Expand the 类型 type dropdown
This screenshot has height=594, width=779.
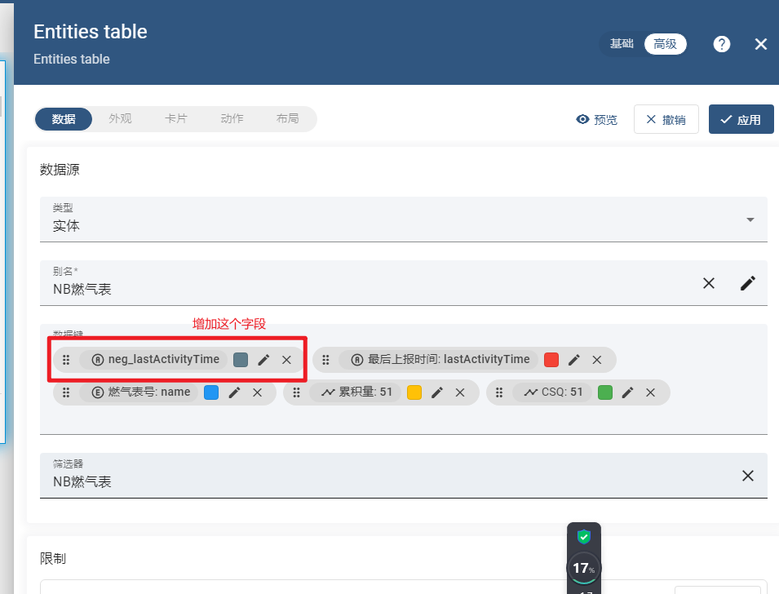750,219
